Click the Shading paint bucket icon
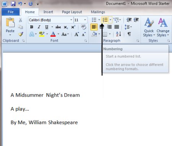 94,34
